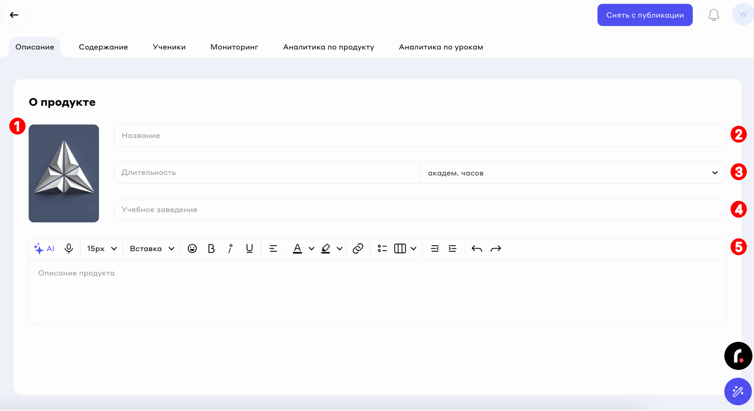Open notifications bell
Screen dimensions: 754x411
point(714,15)
